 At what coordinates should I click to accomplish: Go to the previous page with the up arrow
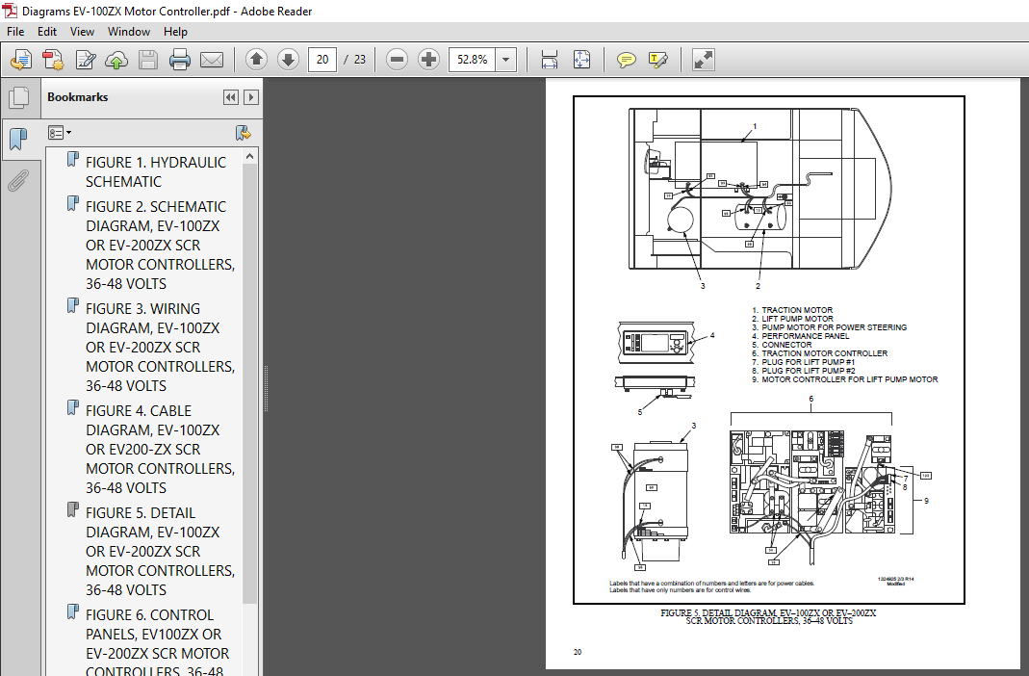[x=257, y=60]
